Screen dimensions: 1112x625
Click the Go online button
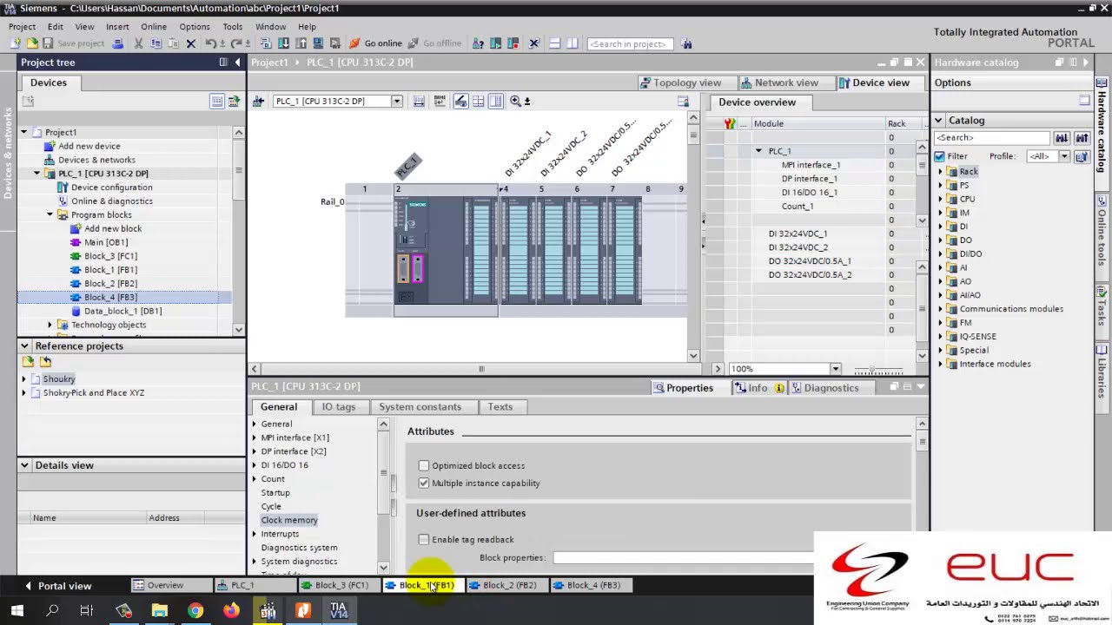coord(376,43)
